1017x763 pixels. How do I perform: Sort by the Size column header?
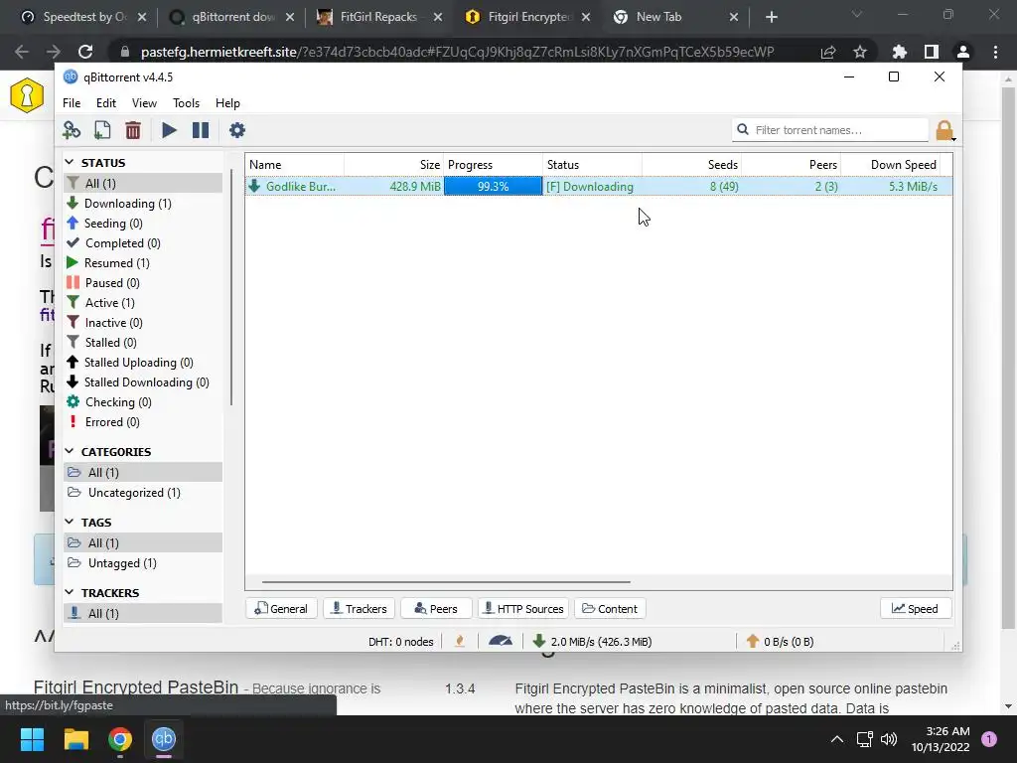(393, 165)
